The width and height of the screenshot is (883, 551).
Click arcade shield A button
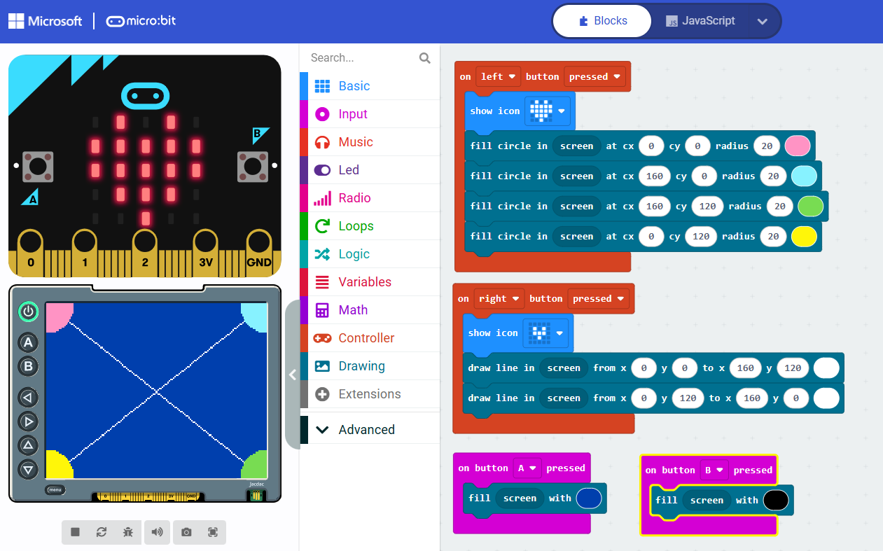coord(28,342)
